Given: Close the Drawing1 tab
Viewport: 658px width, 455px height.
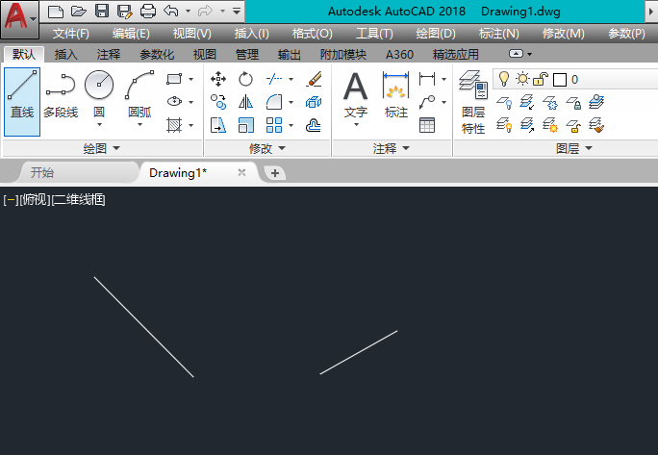Looking at the screenshot, I should (241, 172).
